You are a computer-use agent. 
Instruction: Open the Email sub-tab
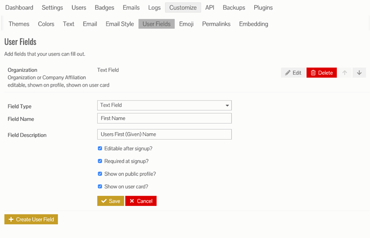point(90,24)
